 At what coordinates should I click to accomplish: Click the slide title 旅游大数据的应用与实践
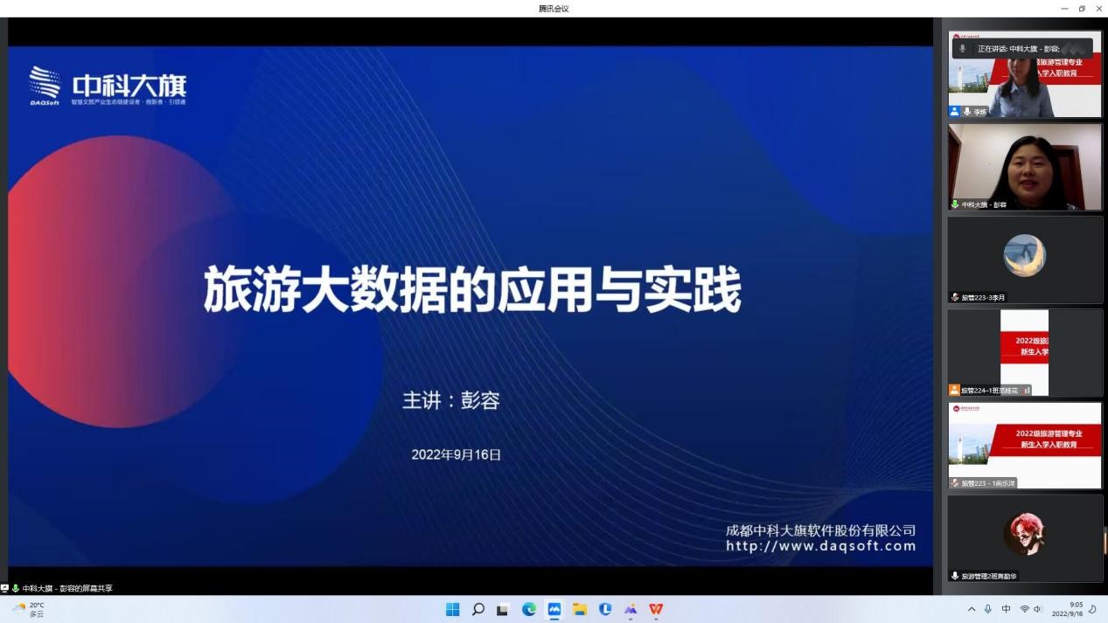click(x=472, y=290)
